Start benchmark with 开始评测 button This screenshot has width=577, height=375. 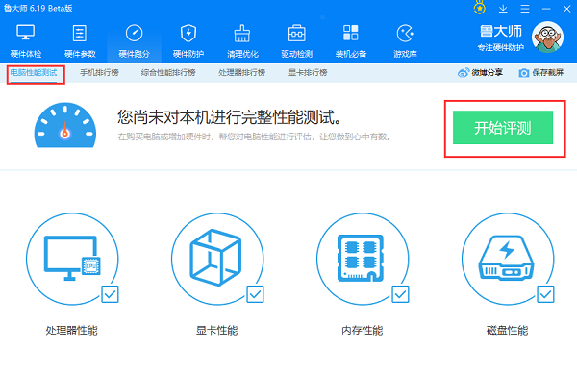tap(503, 127)
